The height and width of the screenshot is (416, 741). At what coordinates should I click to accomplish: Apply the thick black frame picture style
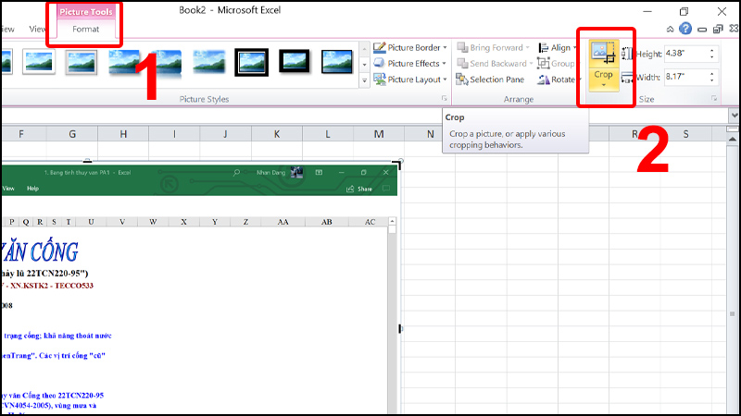(295, 62)
